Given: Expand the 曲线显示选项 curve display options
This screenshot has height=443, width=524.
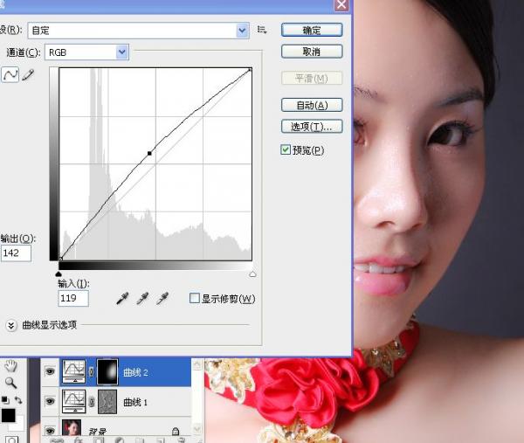Looking at the screenshot, I should 11,325.
